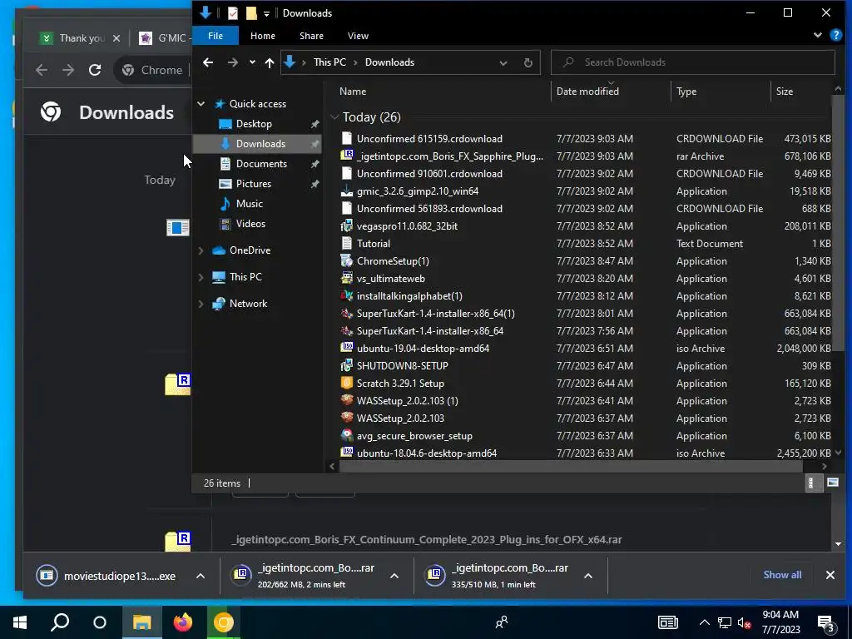Collapse the Quick access tree
This screenshot has height=639, width=852.
click(201, 104)
